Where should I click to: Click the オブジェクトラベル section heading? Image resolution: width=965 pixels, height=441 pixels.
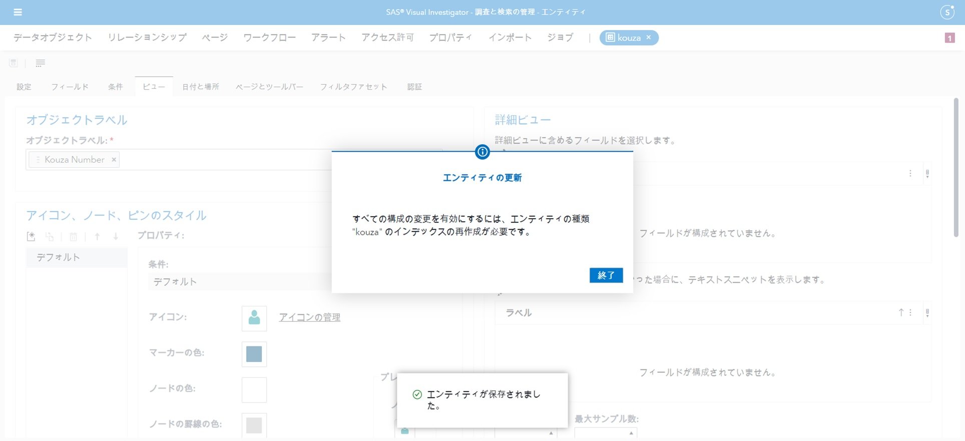pos(77,120)
